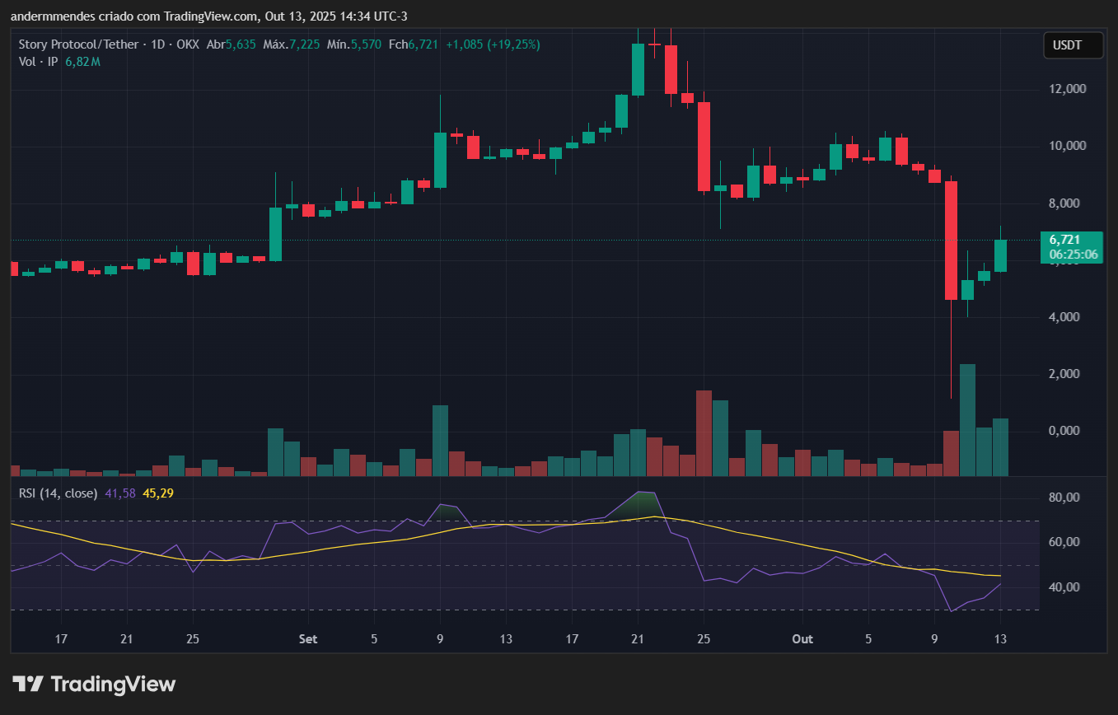Click the tallest green volume bar
This screenshot has height=715, width=1118.
(967, 420)
